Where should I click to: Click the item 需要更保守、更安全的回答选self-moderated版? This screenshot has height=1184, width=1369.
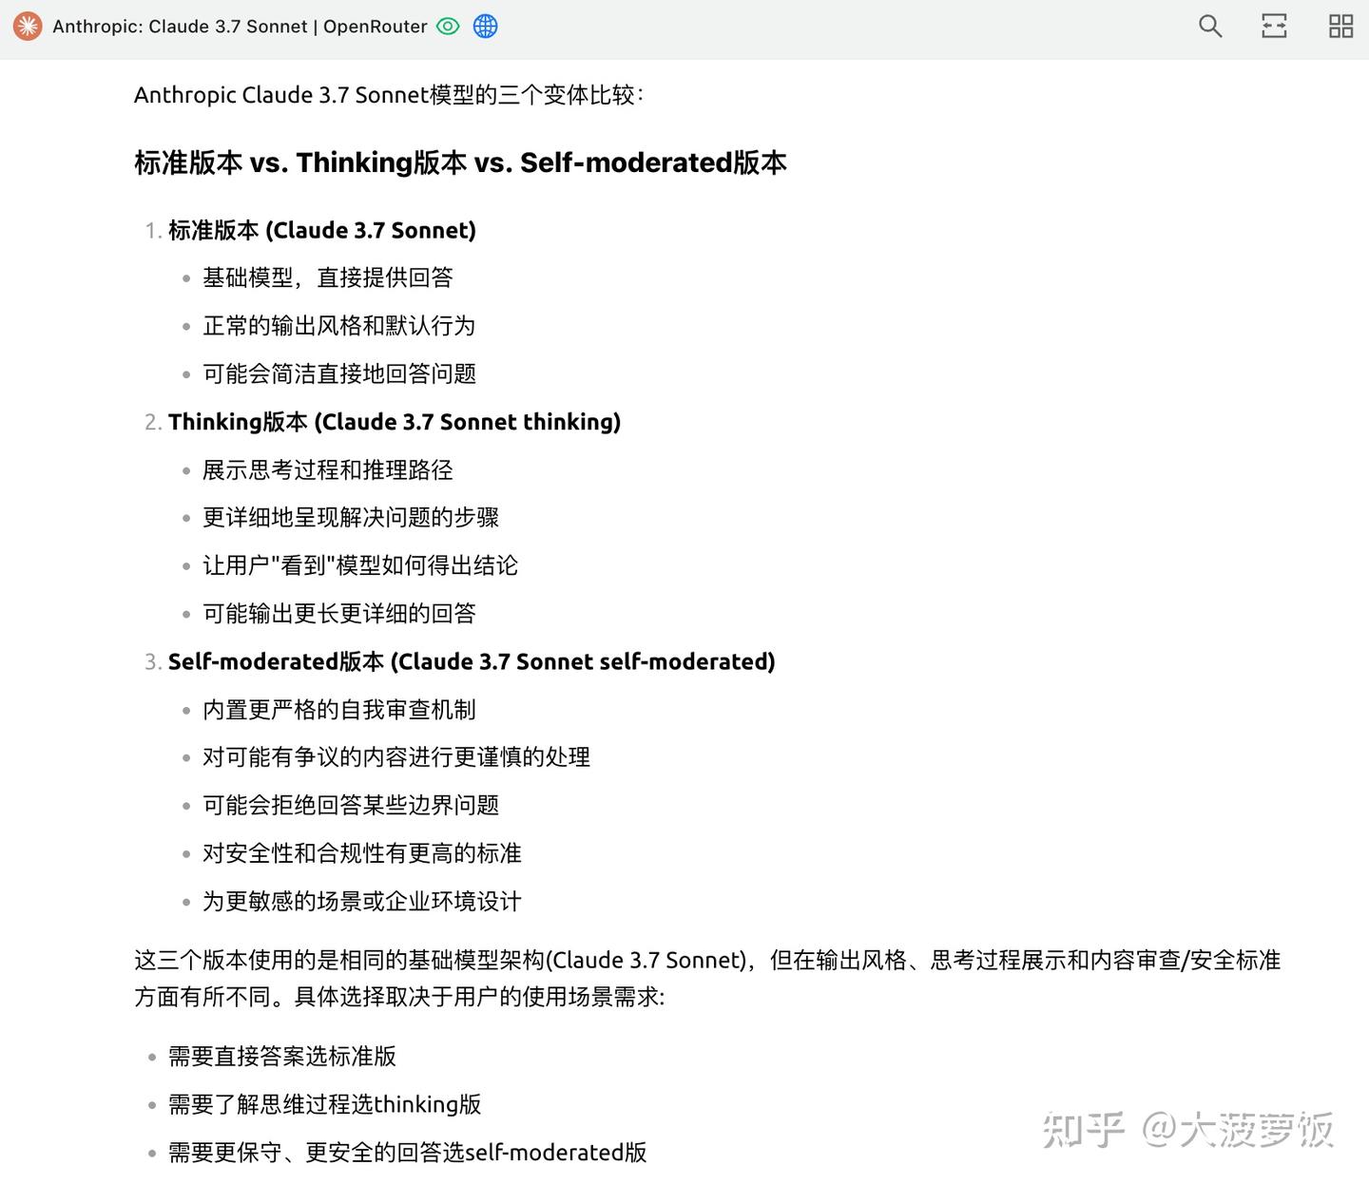(x=405, y=1152)
